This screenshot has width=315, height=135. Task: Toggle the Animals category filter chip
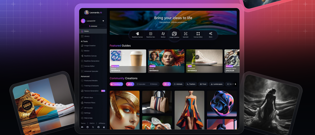(178, 84)
